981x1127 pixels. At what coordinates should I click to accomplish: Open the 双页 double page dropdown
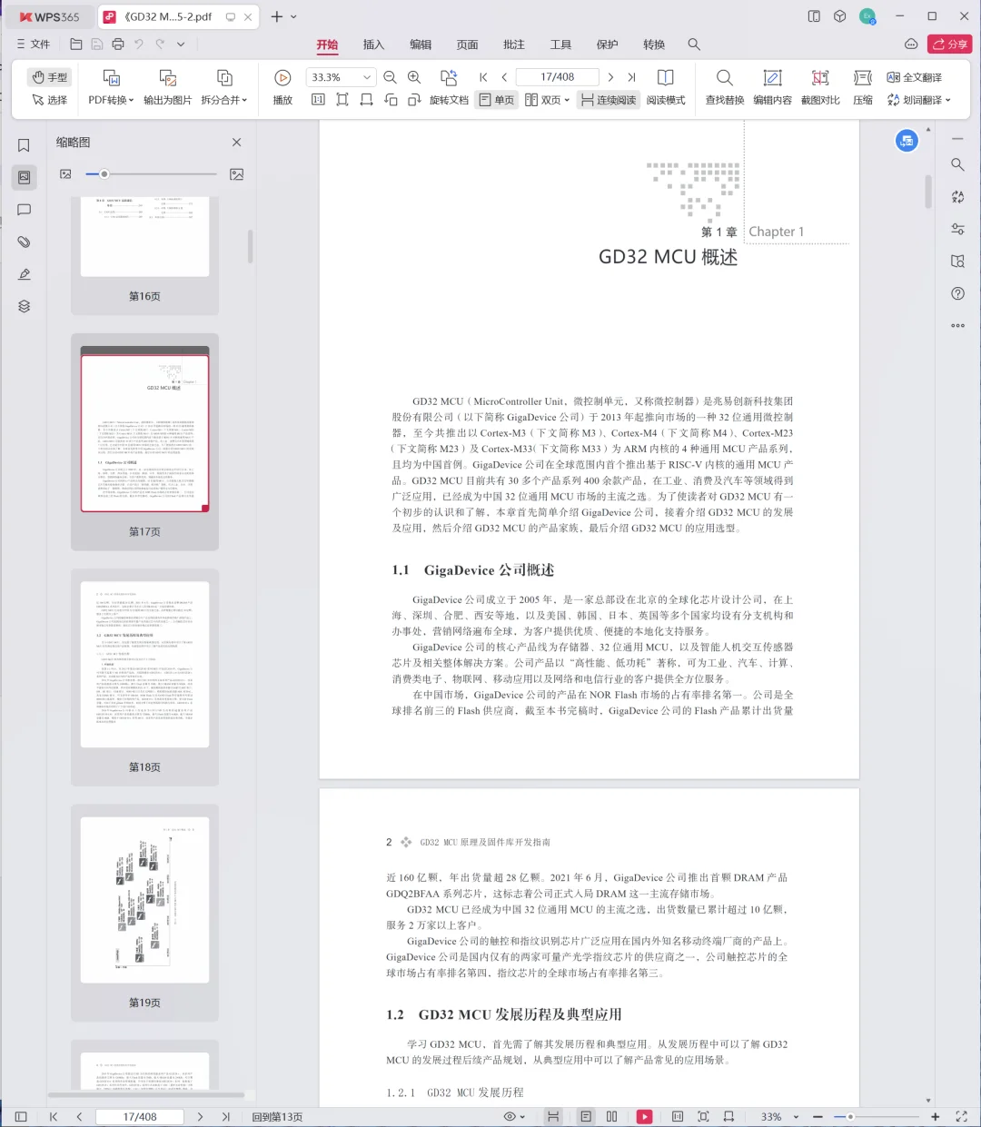pos(548,100)
